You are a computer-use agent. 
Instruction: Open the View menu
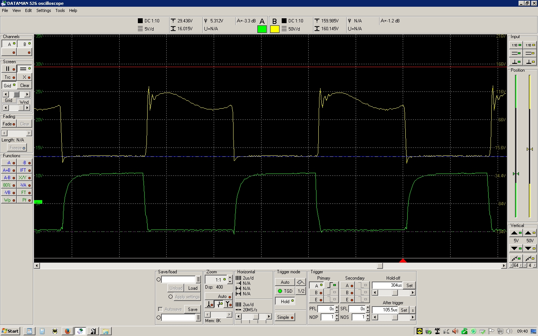16,10
